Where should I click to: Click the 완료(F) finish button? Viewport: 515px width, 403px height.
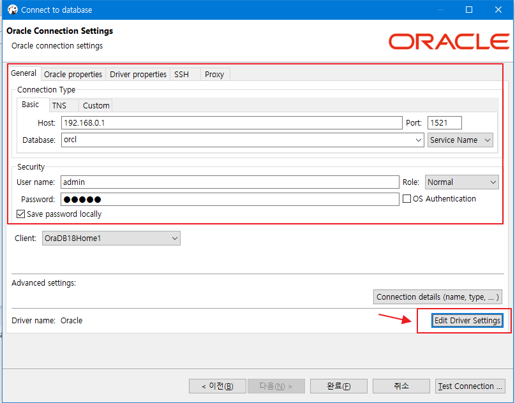click(x=339, y=386)
